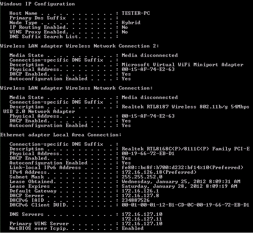Click the DHCPv6 Client DUID value

coord(186,205)
